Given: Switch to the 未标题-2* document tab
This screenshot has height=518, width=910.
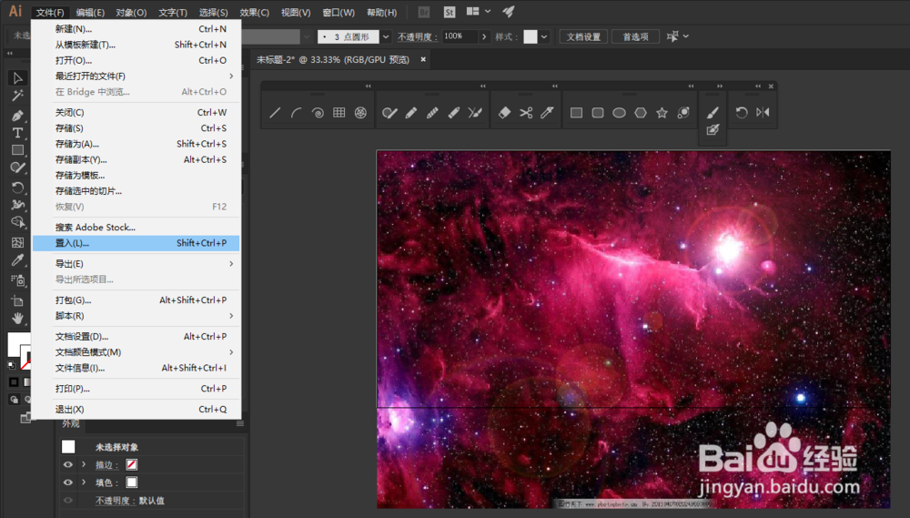Looking at the screenshot, I should click(333, 60).
